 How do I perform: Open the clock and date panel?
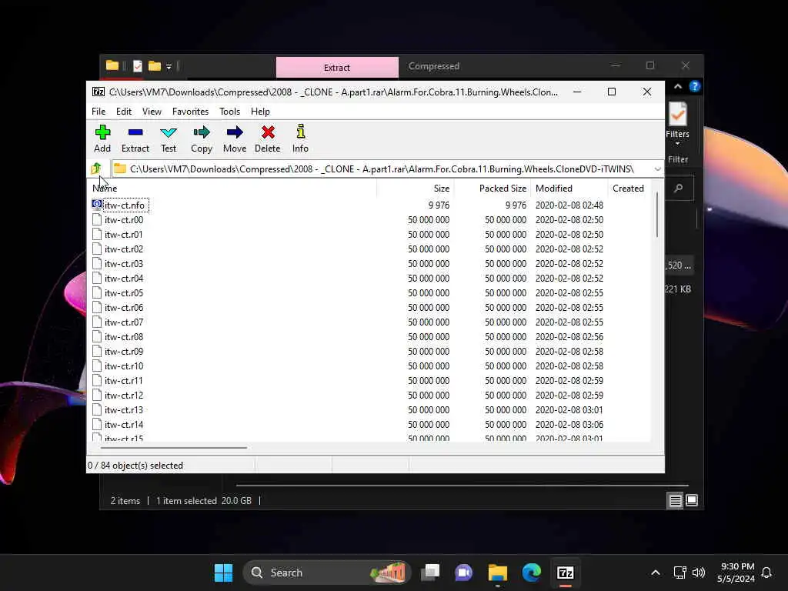point(736,573)
